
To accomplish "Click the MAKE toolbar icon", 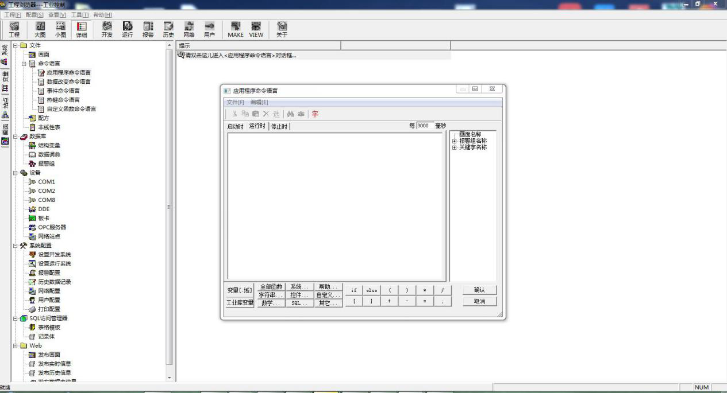I will (235, 29).
